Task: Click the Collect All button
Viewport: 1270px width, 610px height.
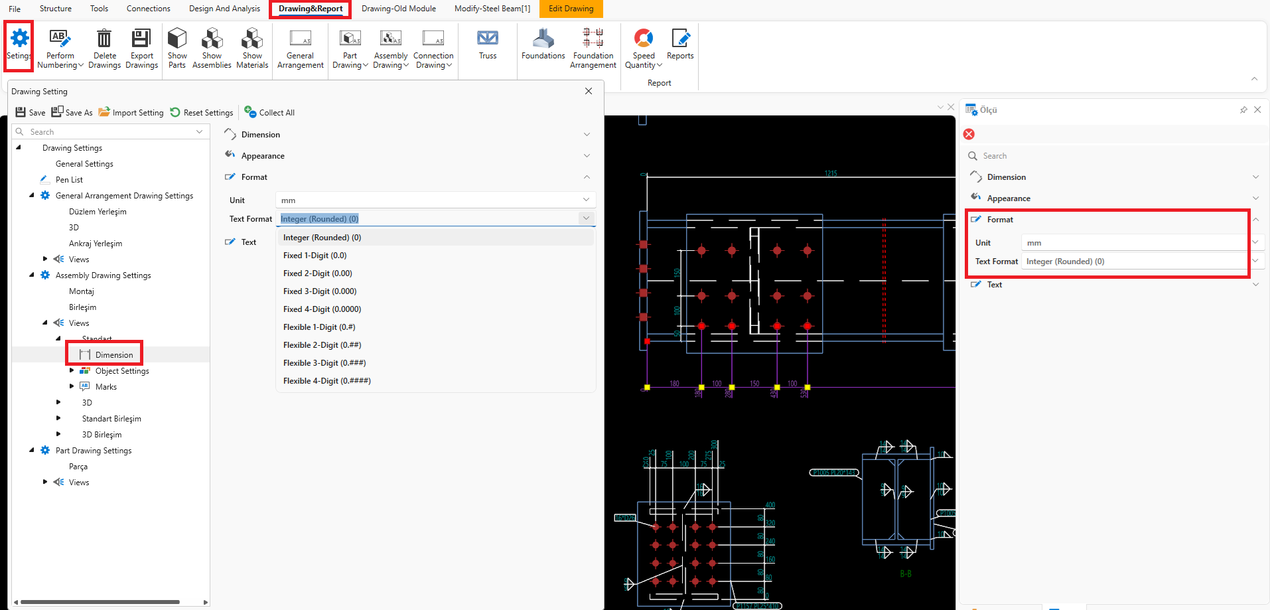Action: [x=269, y=112]
